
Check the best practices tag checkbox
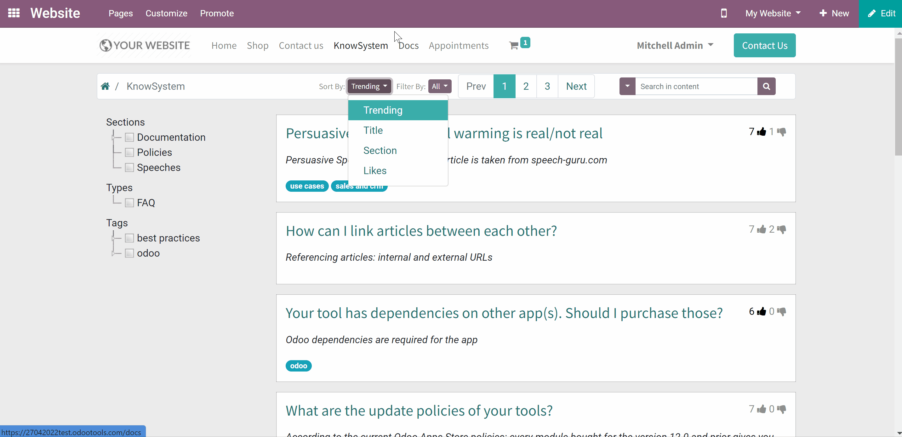(129, 238)
